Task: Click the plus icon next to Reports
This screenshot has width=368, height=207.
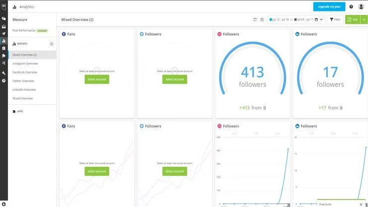Action: (x=52, y=44)
